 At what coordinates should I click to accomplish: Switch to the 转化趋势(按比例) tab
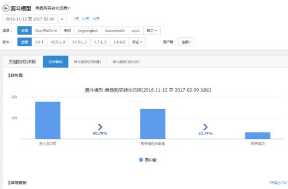tap(126, 62)
